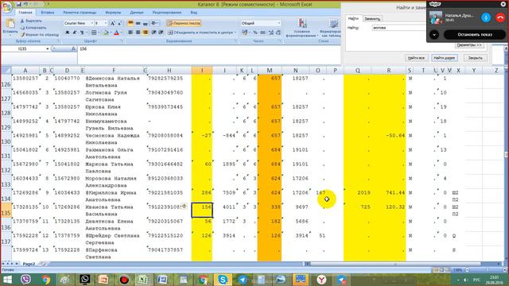Open number format Общий dropdown

[279, 23]
